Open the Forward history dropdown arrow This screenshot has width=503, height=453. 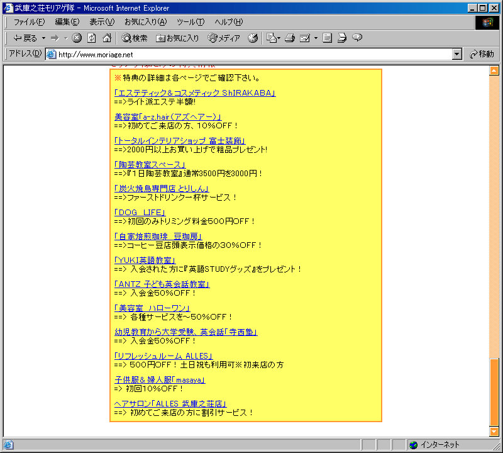66,38
